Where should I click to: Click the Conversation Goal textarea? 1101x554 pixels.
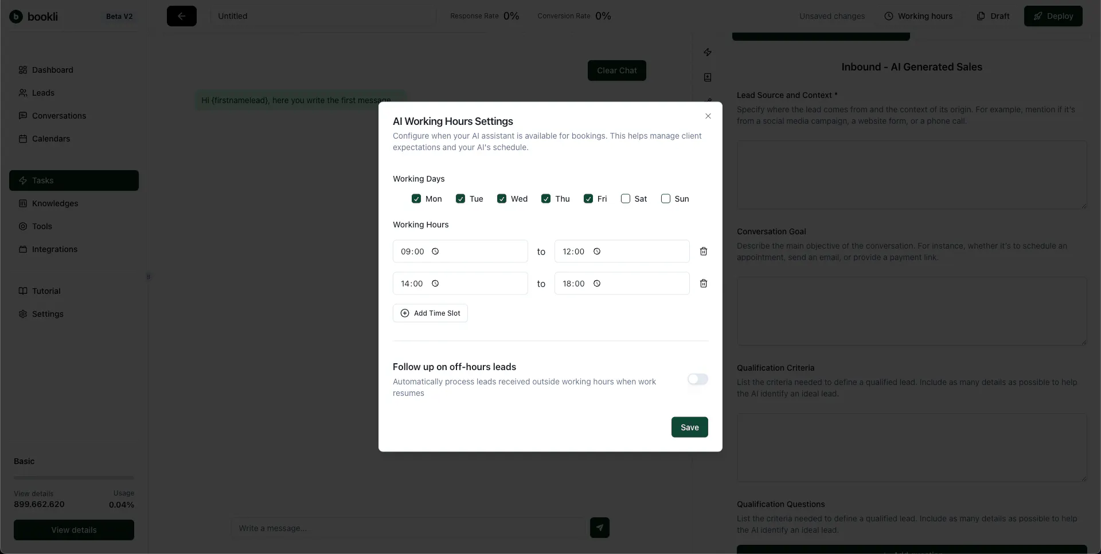[x=912, y=311]
